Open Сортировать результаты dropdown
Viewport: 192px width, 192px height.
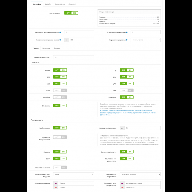click(x=140, y=175)
